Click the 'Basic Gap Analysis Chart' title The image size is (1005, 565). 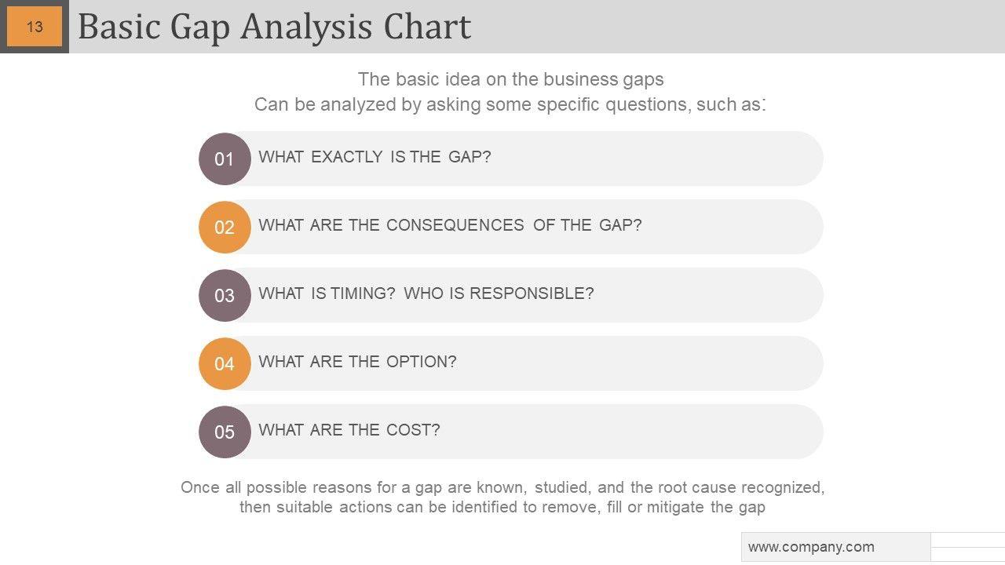click(x=274, y=27)
